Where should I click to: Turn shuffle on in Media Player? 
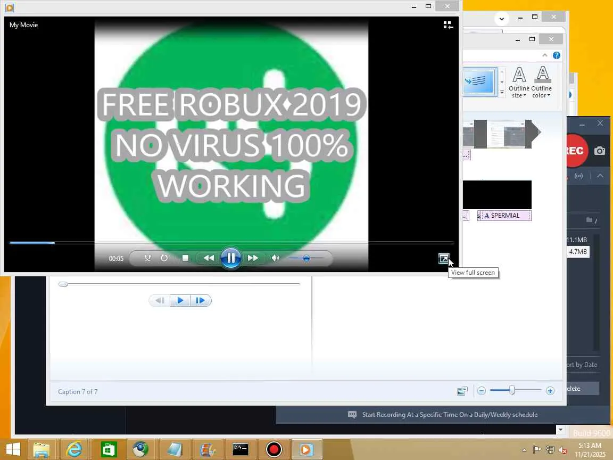point(147,258)
